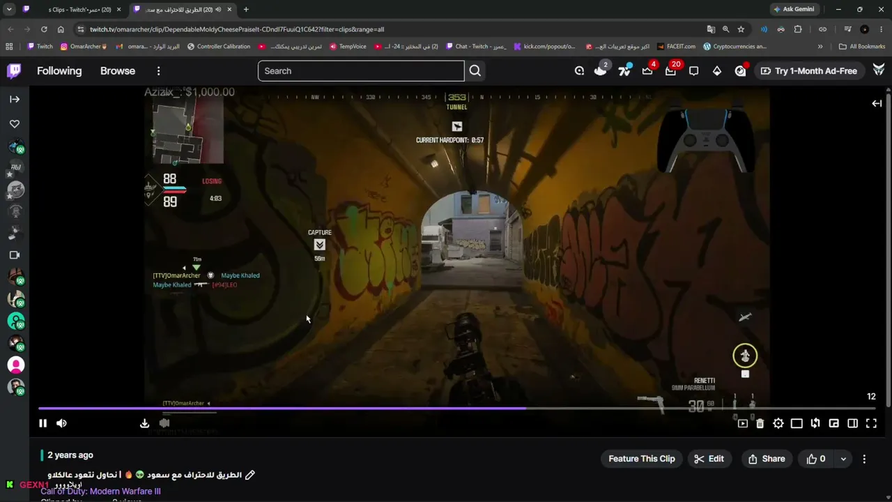Open the Chat - Twitch bookmark
The width and height of the screenshot is (892, 502).
pos(476,47)
